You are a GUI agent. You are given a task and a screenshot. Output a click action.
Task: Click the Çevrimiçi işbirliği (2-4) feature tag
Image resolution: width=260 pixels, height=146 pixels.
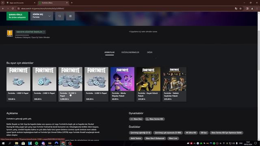(140, 133)
